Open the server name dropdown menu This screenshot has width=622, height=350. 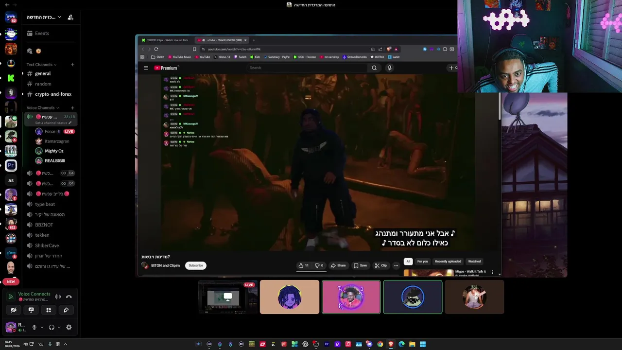tap(44, 17)
